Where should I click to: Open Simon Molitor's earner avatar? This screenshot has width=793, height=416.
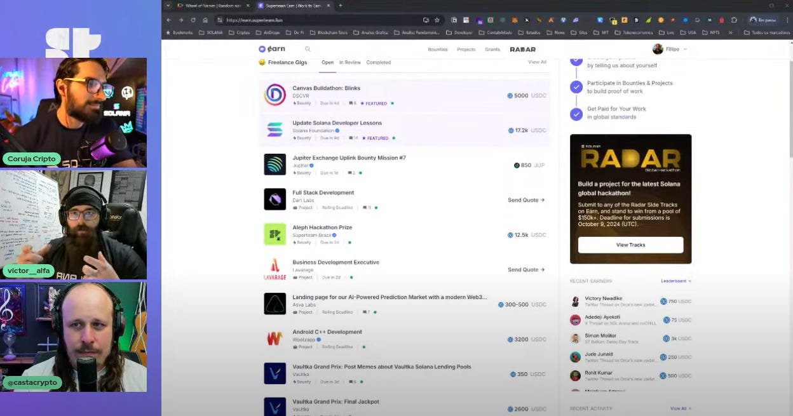pyautogui.click(x=575, y=339)
